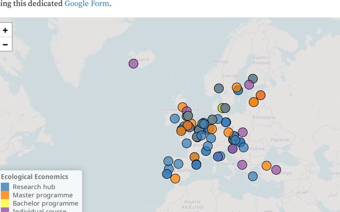
Task: Click the zoom out minus button
Action: [5, 44]
